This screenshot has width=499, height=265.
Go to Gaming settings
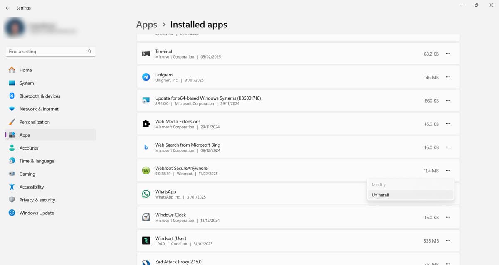click(x=50, y=174)
